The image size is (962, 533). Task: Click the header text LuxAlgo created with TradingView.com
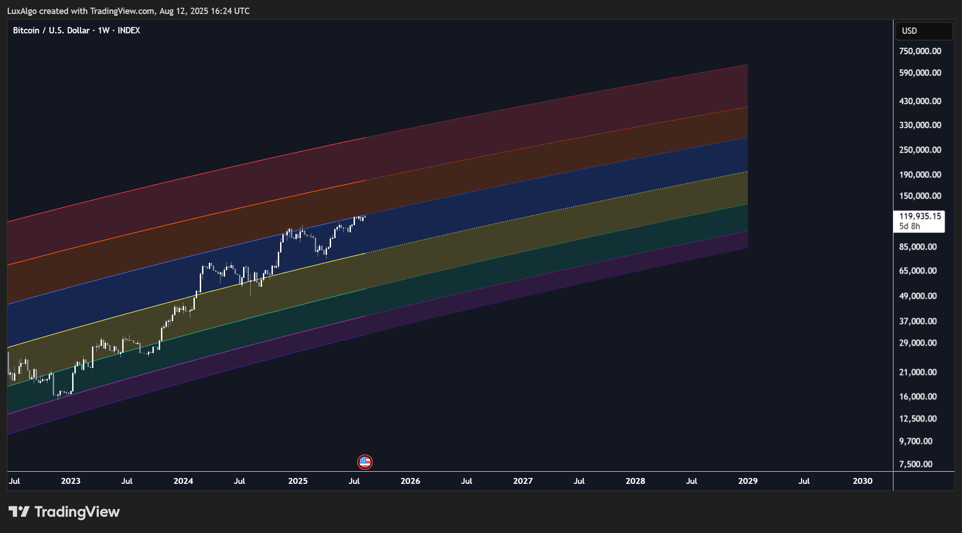[81, 11]
